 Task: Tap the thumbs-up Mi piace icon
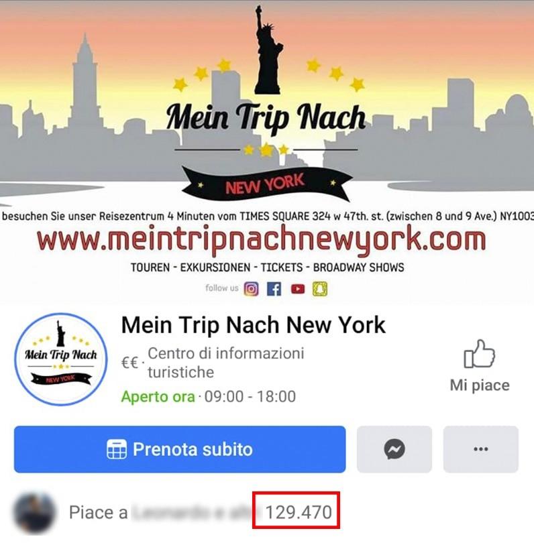click(x=480, y=353)
